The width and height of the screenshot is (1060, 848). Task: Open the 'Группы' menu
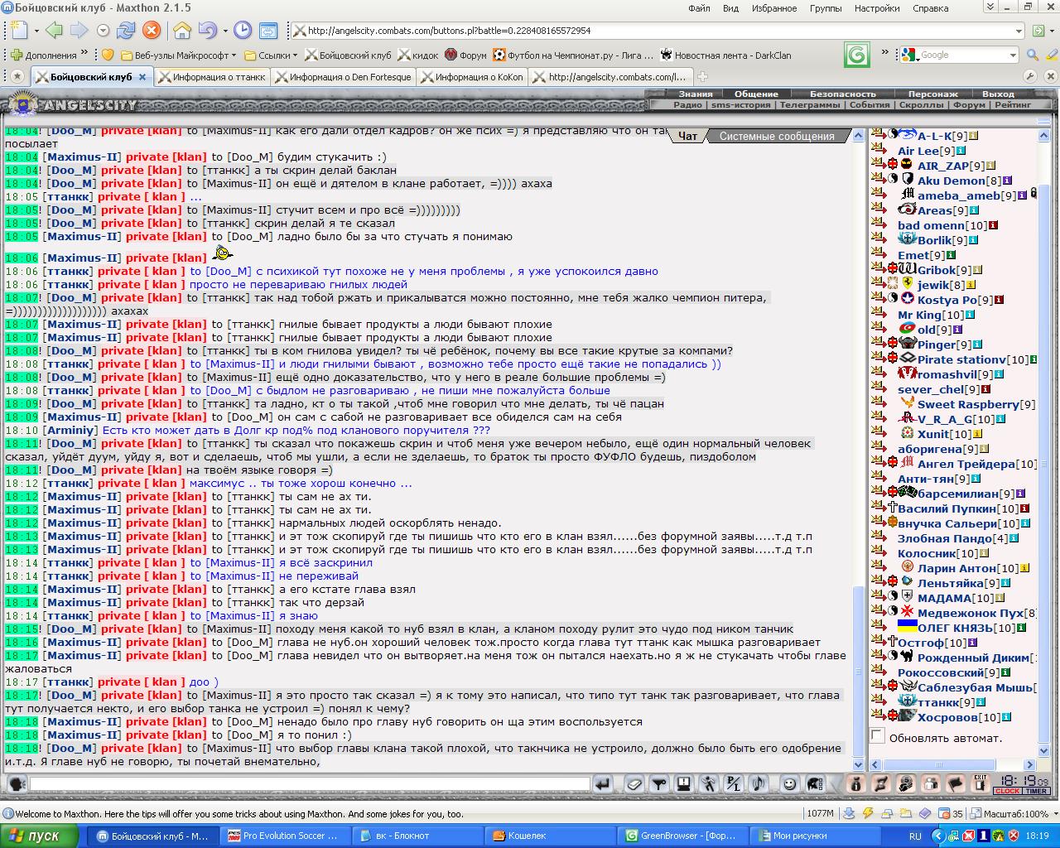(x=826, y=8)
